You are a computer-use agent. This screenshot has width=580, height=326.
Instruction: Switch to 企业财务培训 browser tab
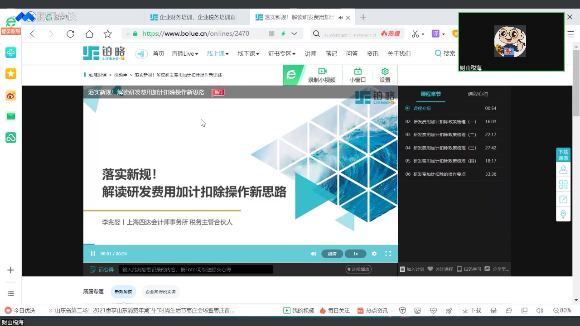click(x=198, y=17)
